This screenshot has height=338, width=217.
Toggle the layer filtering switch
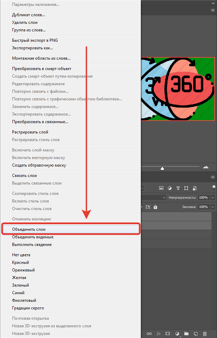click(214, 188)
